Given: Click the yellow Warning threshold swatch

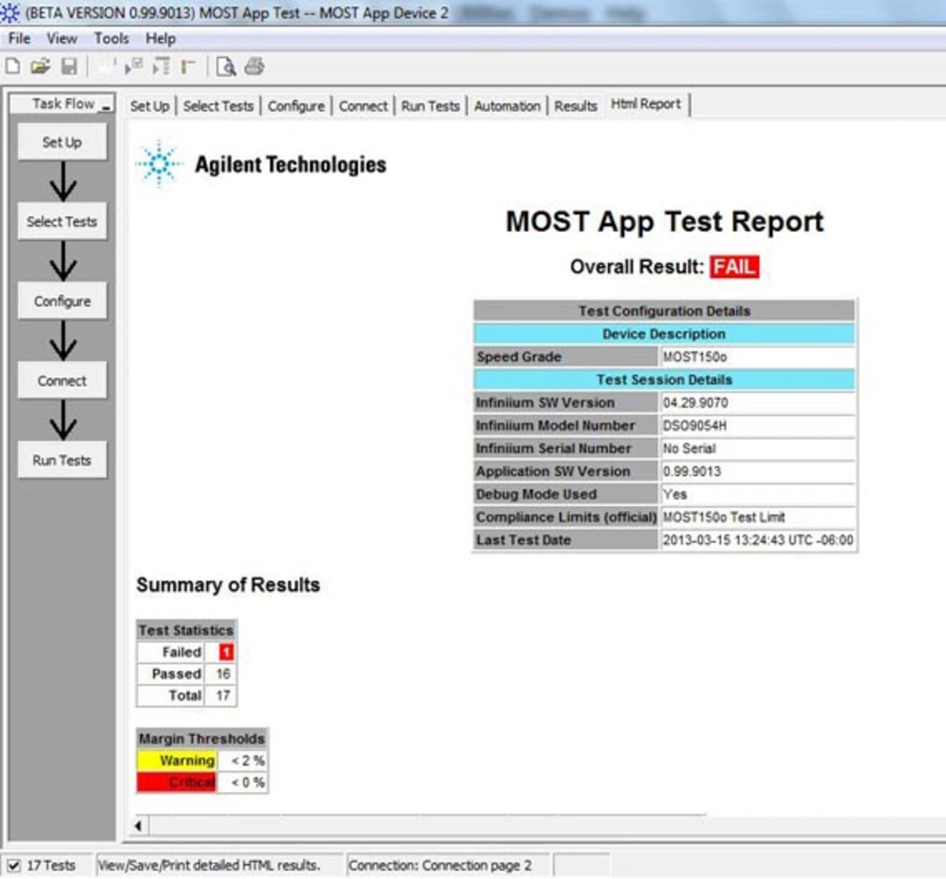Looking at the screenshot, I should tap(177, 761).
